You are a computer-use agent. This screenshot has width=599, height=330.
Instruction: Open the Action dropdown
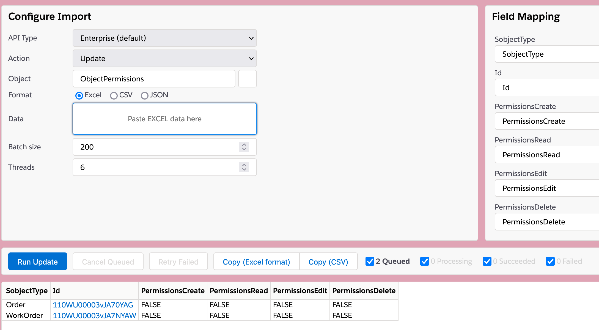[164, 58]
